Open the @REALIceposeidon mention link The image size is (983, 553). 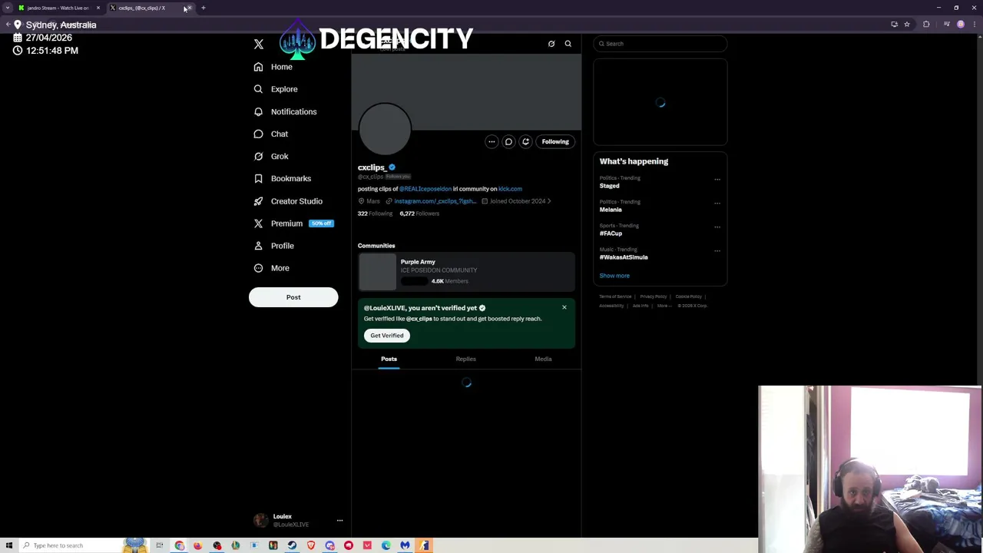point(425,189)
